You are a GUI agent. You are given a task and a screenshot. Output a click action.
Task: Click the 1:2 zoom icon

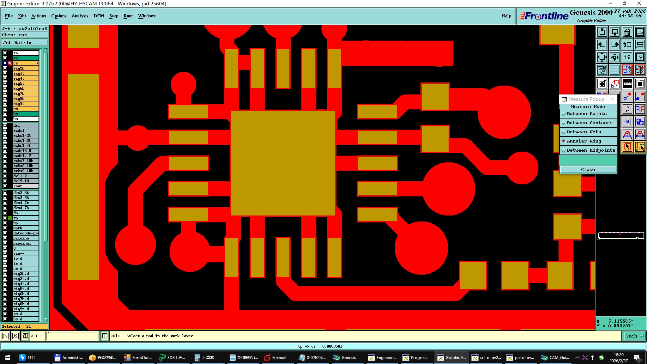(627, 57)
